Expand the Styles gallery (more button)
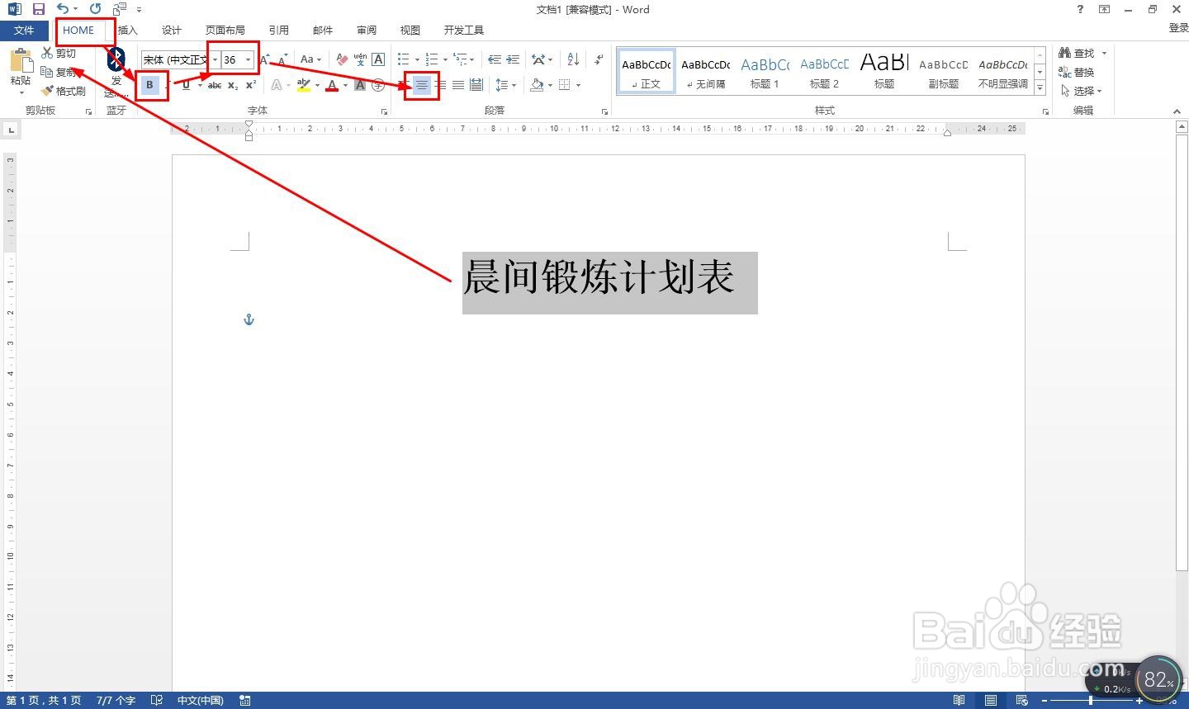 (x=1040, y=87)
